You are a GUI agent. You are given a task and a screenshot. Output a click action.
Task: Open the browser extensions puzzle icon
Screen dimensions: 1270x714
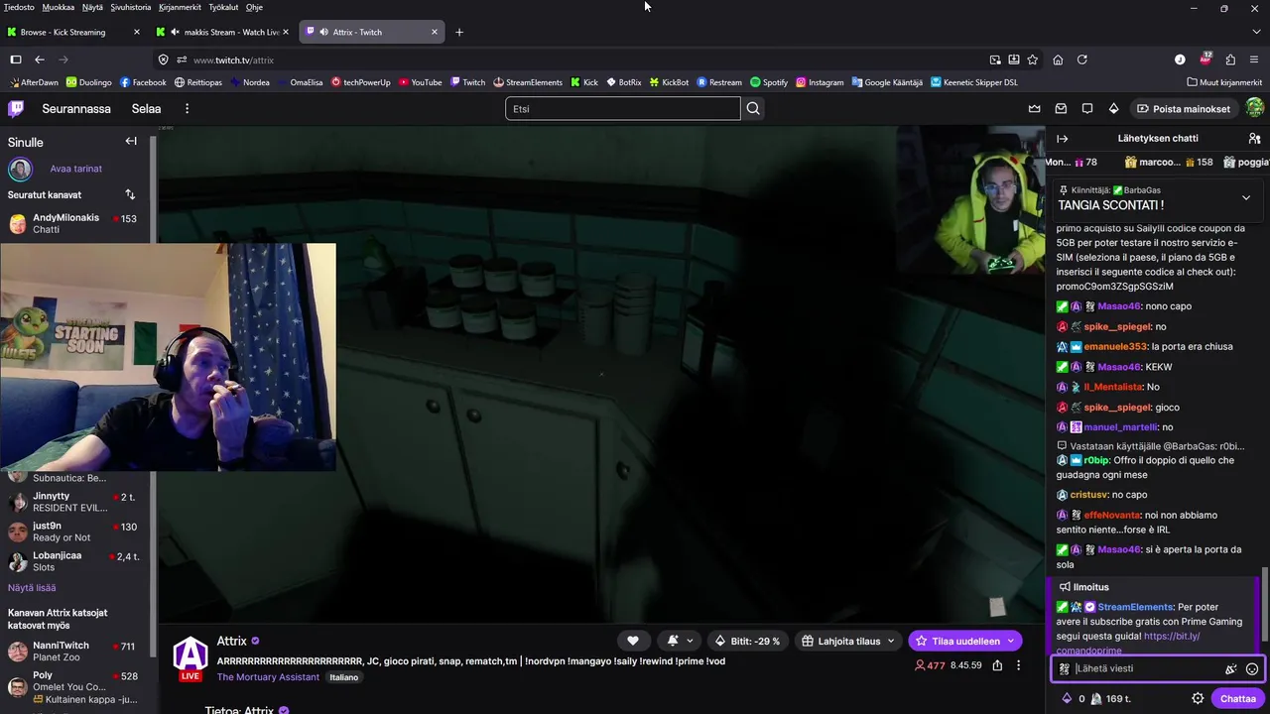click(1230, 59)
